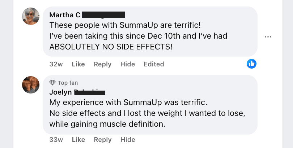Hide Joelyn's comment
The image size is (293, 148).
127,140
